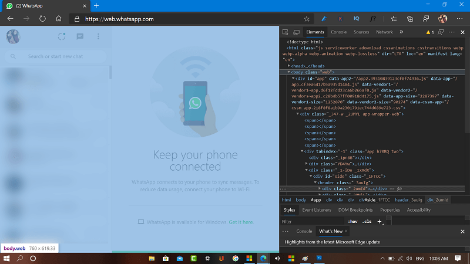Open the Sources tab
This screenshot has width=470, height=264.
361,32
